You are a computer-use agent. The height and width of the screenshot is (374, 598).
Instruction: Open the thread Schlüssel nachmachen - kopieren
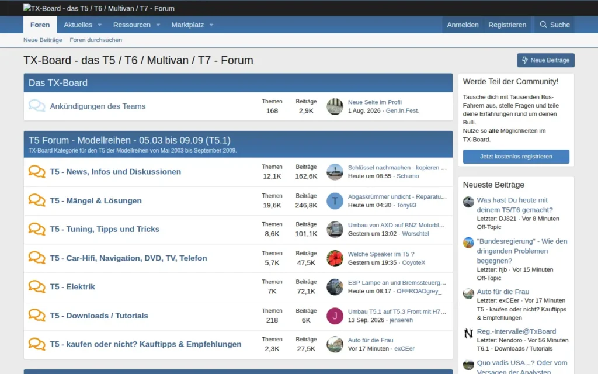click(x=397, y=168)
